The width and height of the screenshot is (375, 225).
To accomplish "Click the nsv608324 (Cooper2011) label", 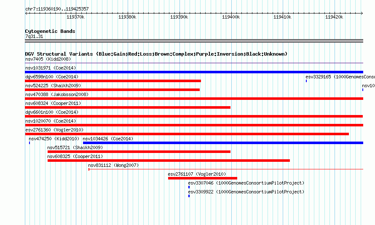I will pyautogui.click(x=53, y=103).
